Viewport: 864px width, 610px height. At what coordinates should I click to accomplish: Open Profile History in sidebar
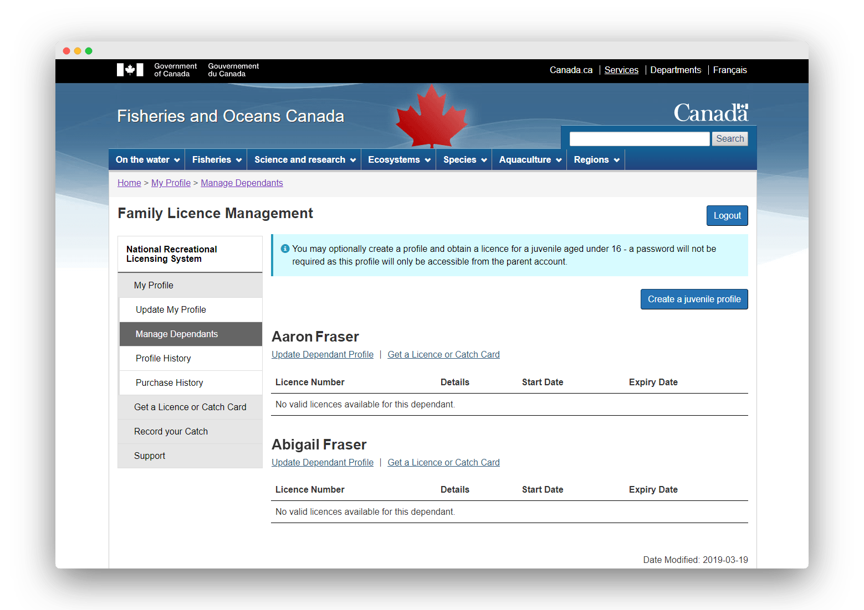click(x=191, y=358)
